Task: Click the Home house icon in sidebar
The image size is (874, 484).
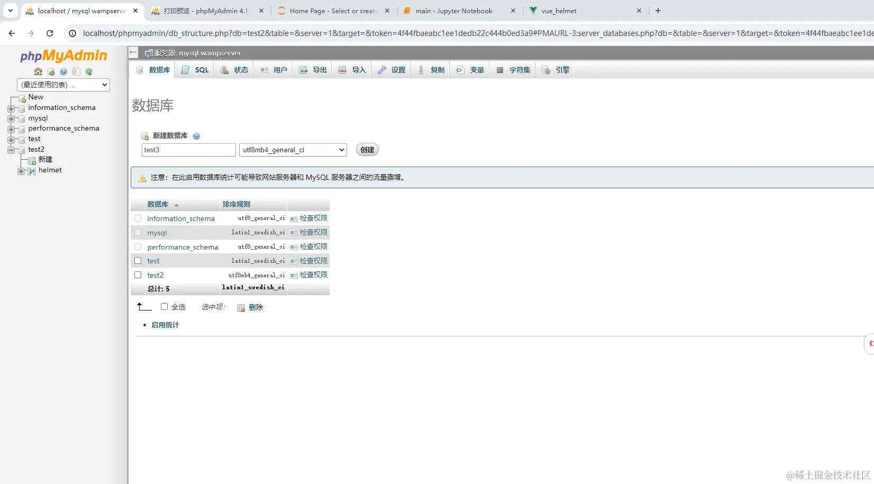Action: [38, 71]
